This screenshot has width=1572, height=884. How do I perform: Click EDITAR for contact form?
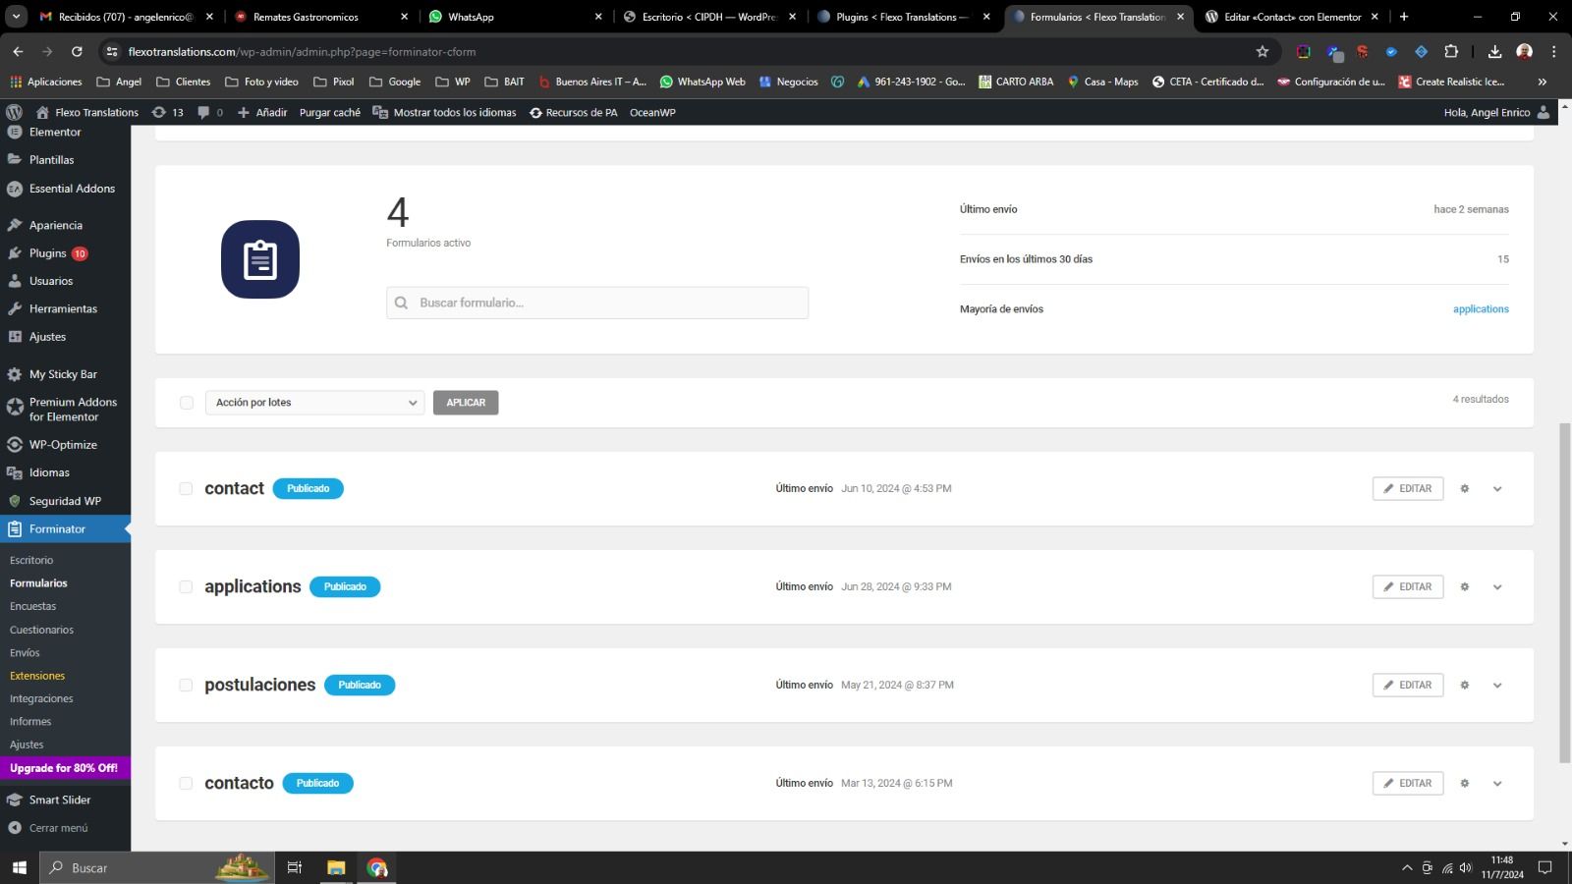click(1408, 488)
